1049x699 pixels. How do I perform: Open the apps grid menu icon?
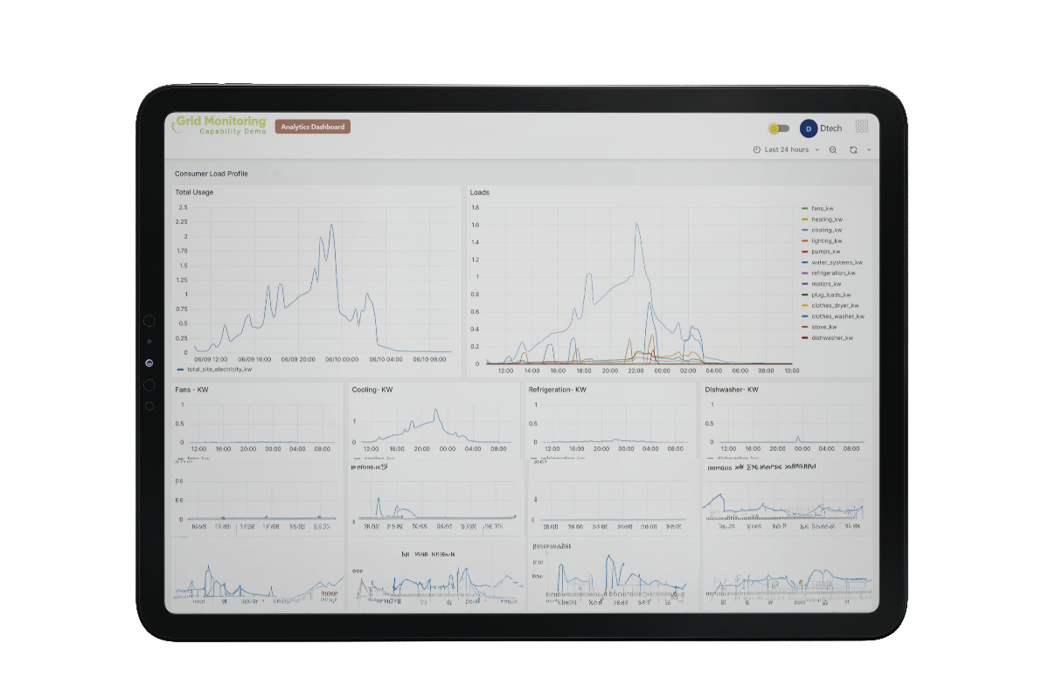tap(861, 127)
